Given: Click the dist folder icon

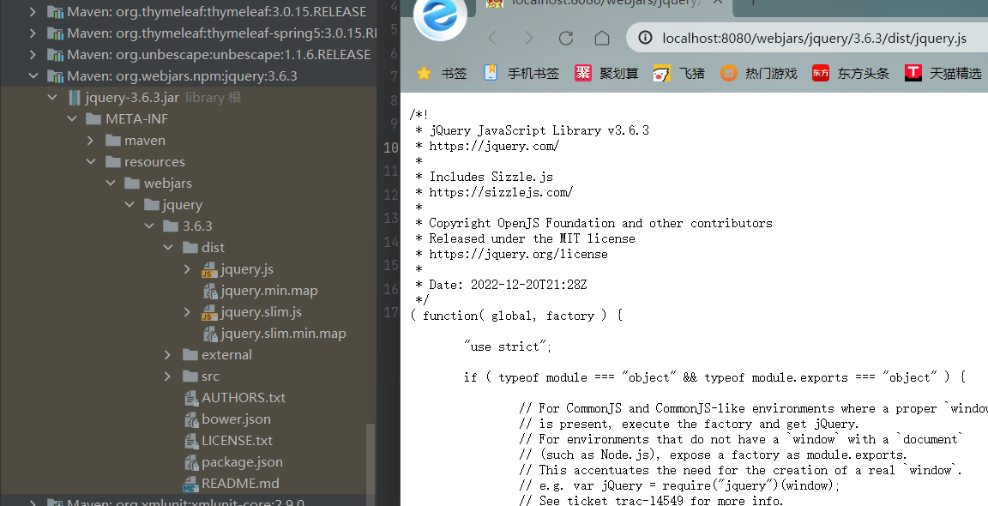Looking at the screenshot, I should pyautogui.click(x=190, y=248).
